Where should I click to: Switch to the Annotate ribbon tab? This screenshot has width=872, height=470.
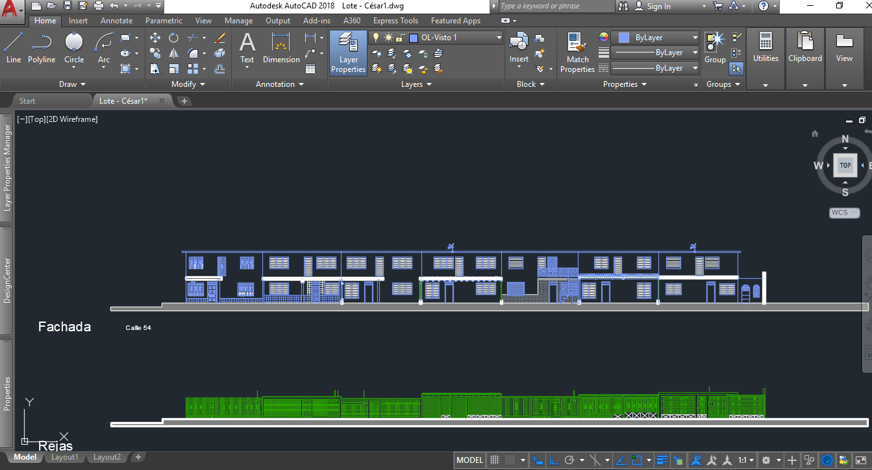point(117,21)
